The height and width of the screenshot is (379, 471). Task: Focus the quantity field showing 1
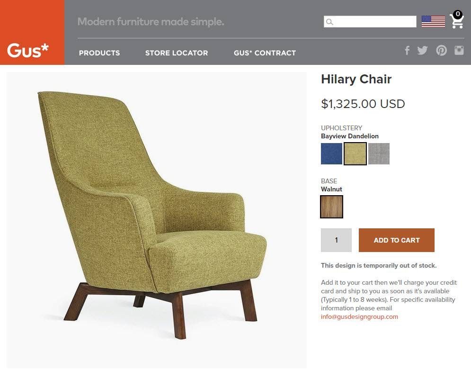pos(336,240)
